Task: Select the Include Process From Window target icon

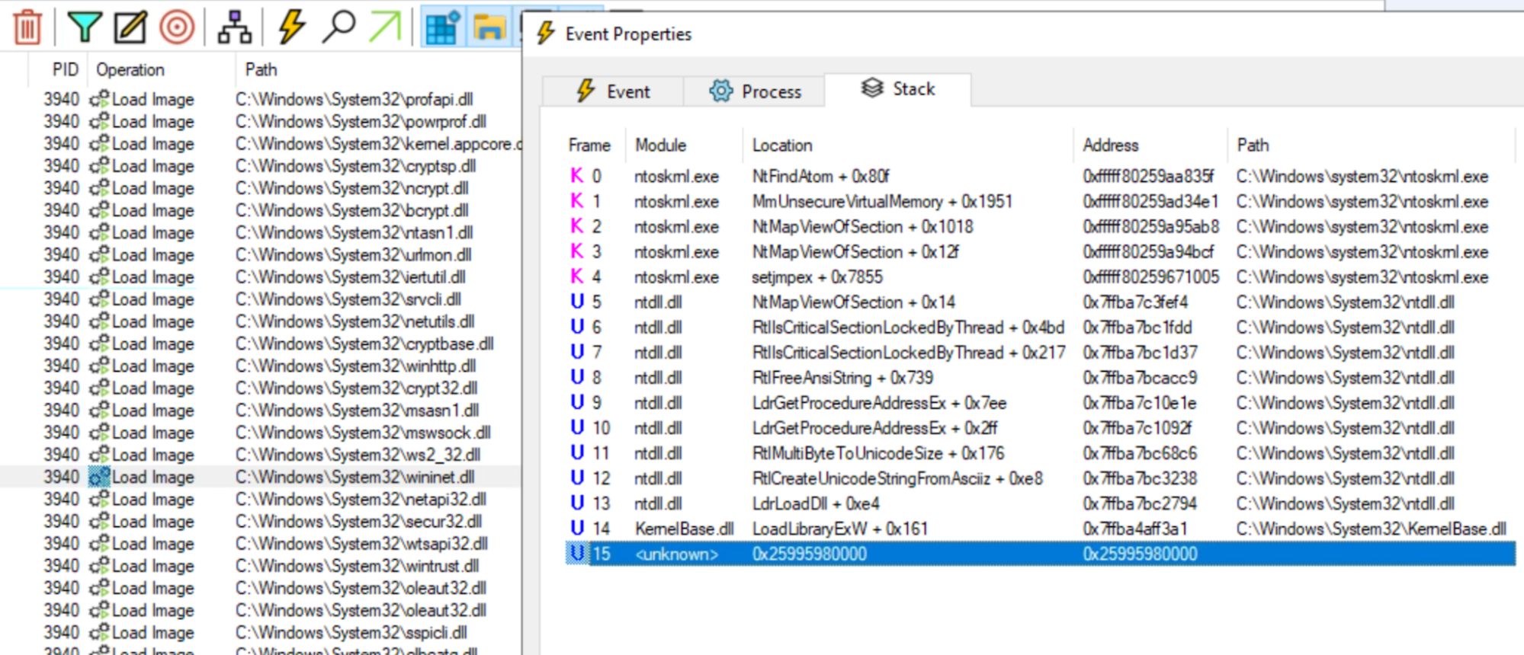Action: [x=177, y=27]
